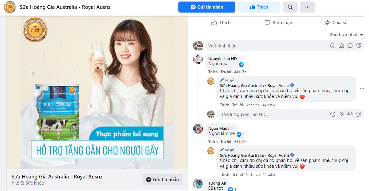The image size is (369, 191).
Task: Click Nguyễn Lan HD commenter avatar
Action: (x=198, y=59)
